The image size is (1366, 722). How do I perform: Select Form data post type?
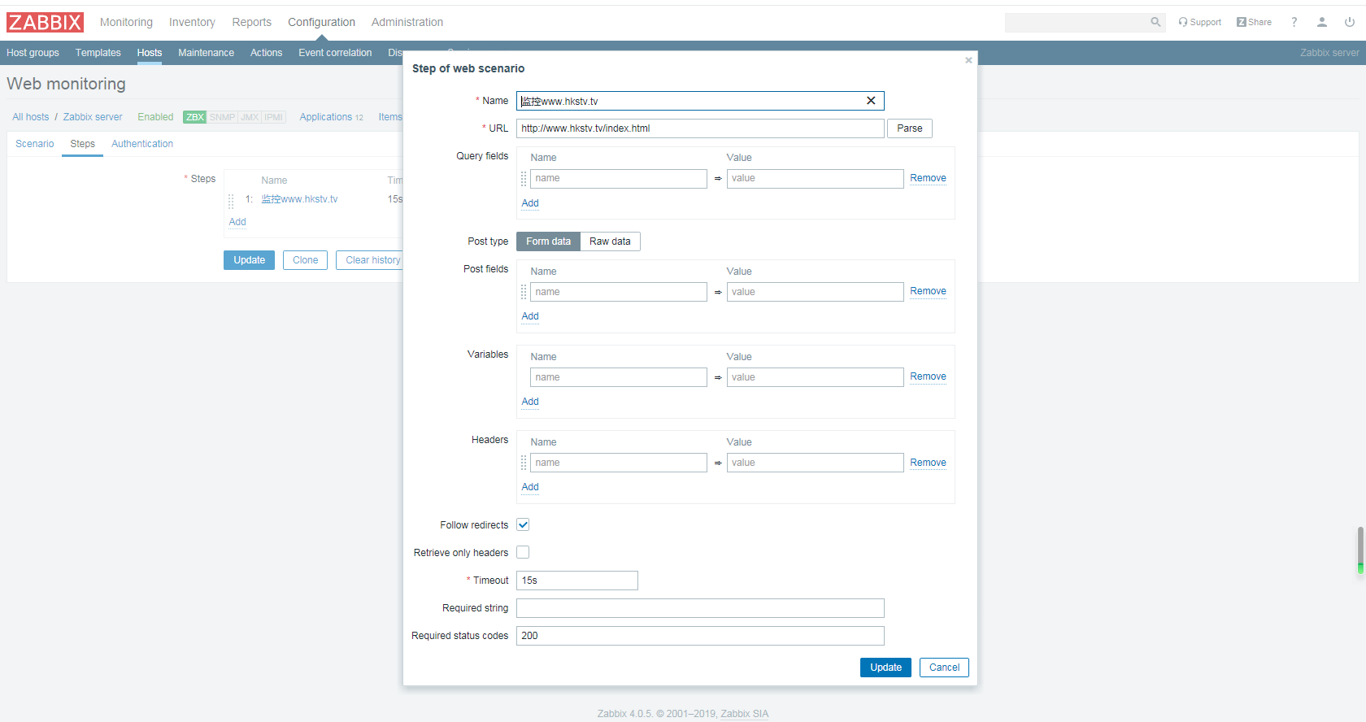coord(548,241)
